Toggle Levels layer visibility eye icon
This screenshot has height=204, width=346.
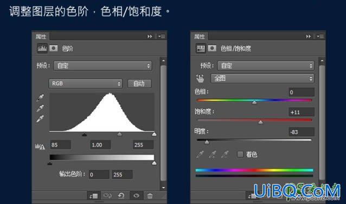coord(136,195)
